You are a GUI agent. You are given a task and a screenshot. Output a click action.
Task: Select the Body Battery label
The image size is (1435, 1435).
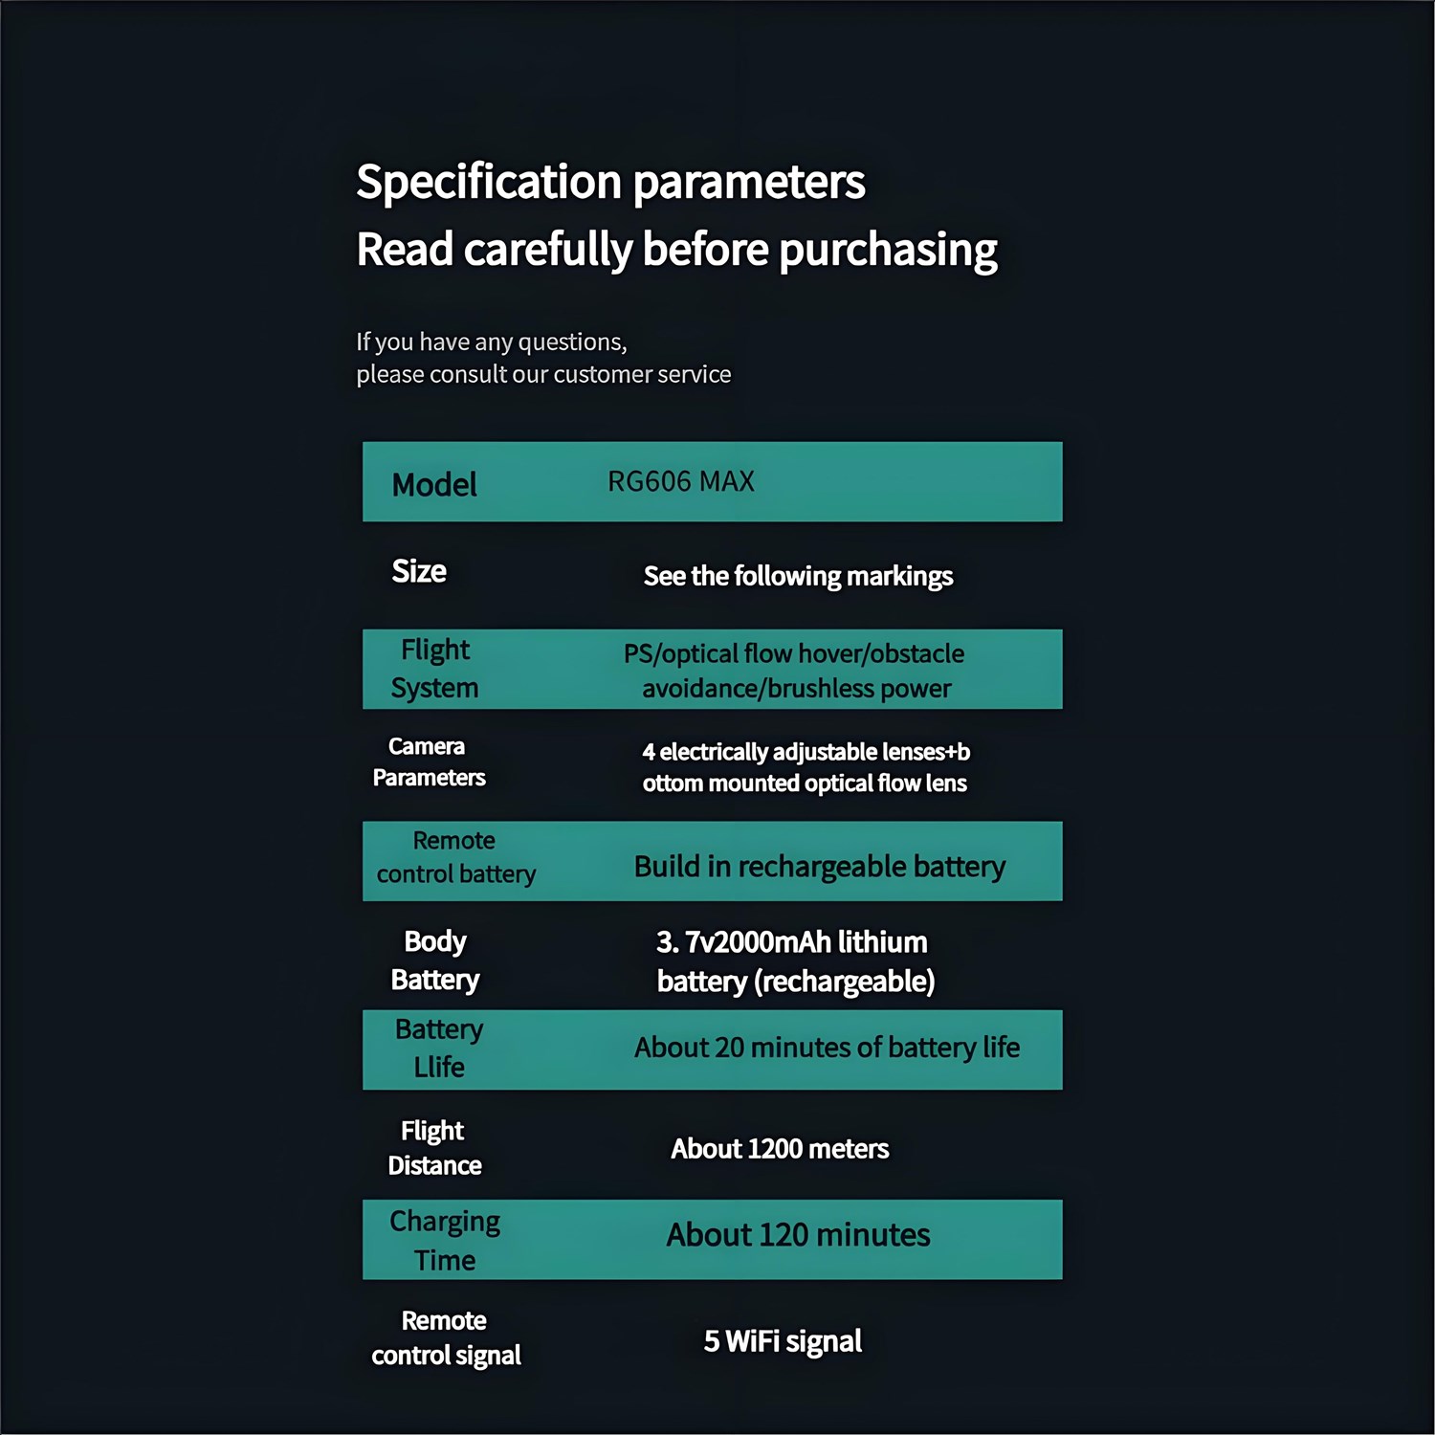tap(435, 960)
